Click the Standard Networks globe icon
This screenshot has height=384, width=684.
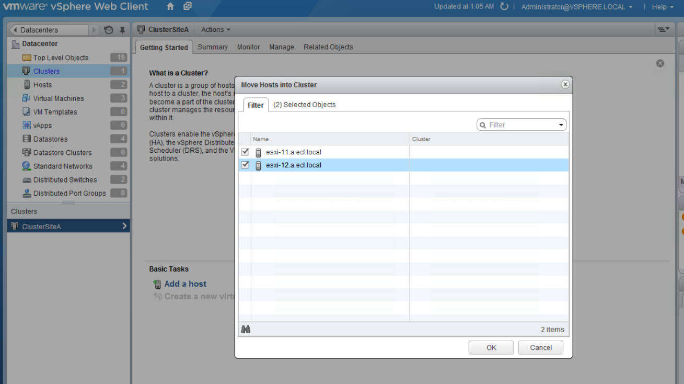tap(27, 166)
